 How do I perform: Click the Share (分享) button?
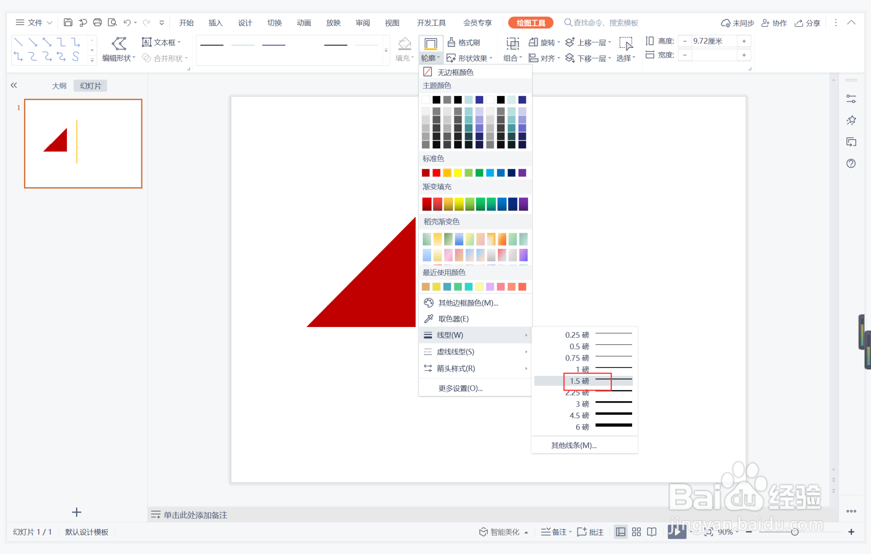click(807, 23)
